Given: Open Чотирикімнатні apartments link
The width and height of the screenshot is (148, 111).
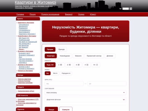Looking at the screenshot, I should pyautogui.click(x=24, y=30).
